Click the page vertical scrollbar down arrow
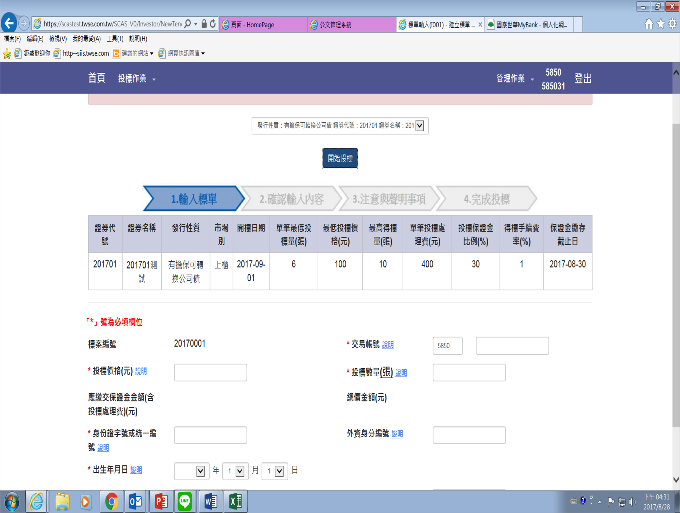Image resolution: width=680 pixels, height=513 pixels. coord(676,480)
